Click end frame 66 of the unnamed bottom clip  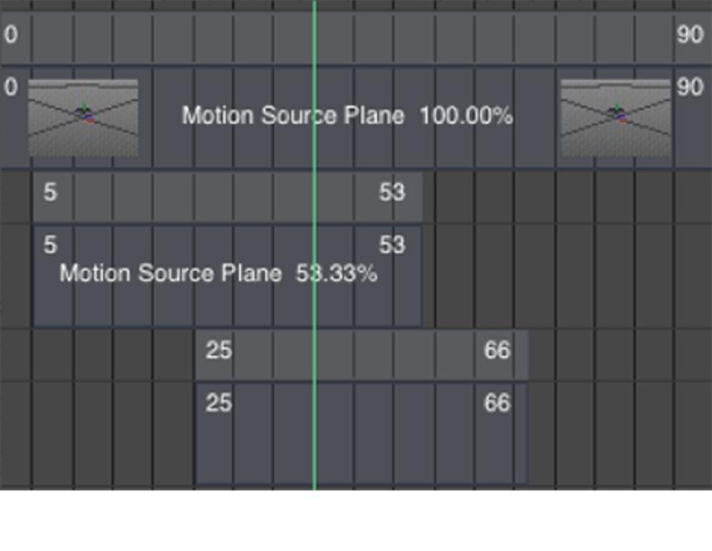click(x=497, y=403)
